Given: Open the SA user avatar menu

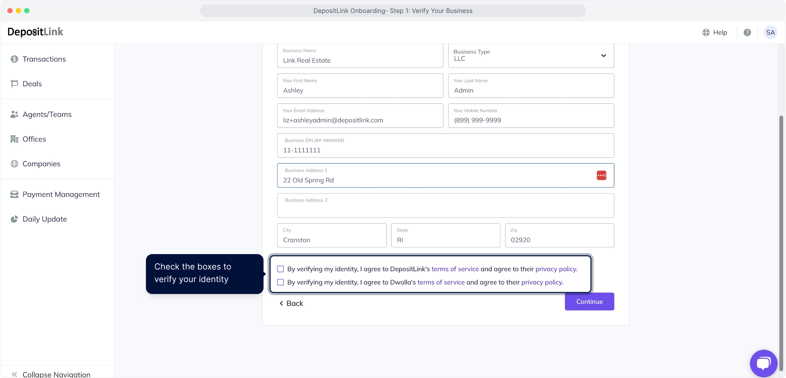Looking at the screenshot, I should click(770, 33).
